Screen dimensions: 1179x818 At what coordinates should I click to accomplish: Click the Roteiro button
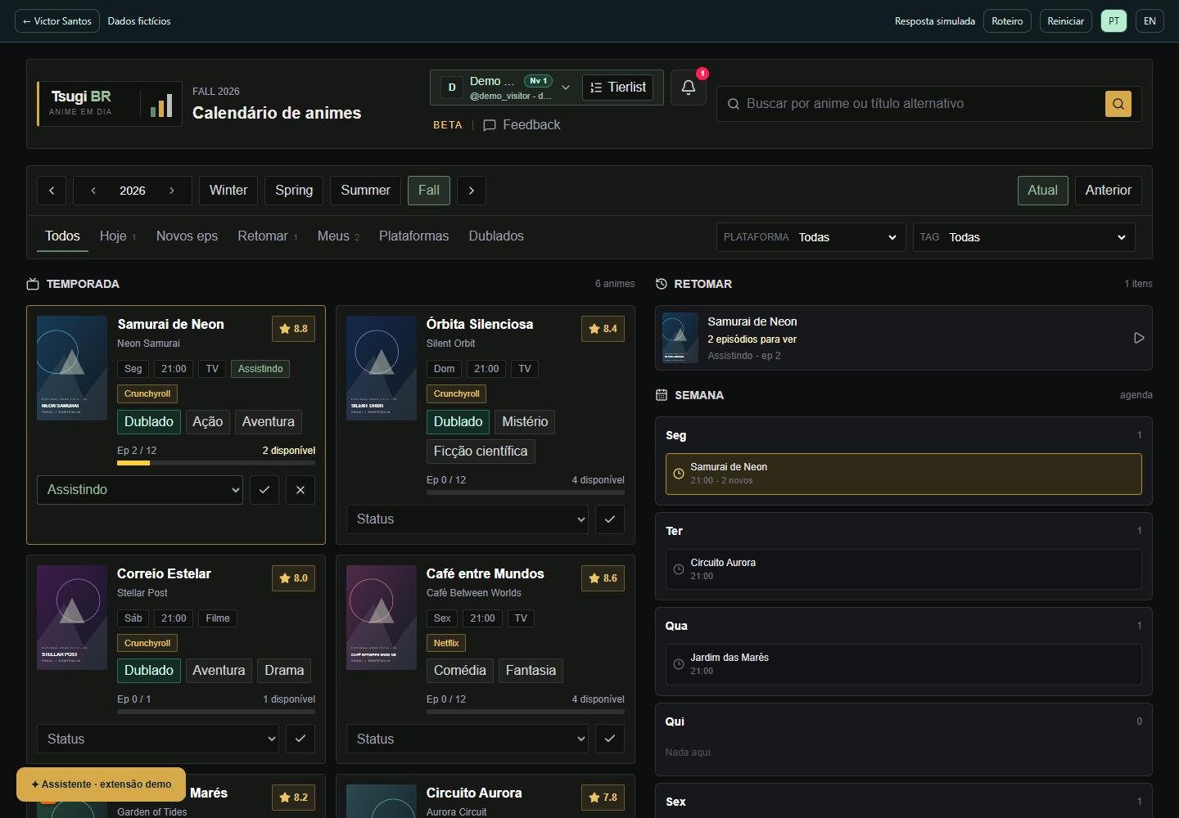(1007, 21)
